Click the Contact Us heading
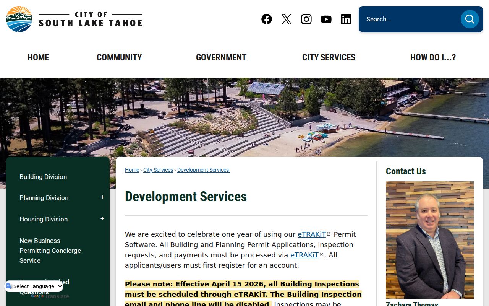 click(406, 171)
